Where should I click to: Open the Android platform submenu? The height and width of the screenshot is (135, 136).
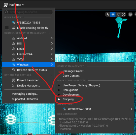point(28,38)
